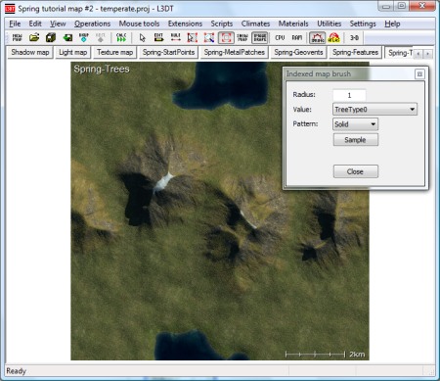Close the Indexed map brush panel via X
The image size is (440, 381).
point(419,74)
